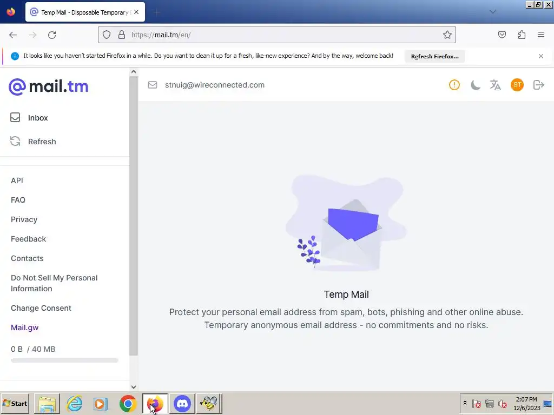Show hidden system tray icons
The image size is (554, 415).
tap(465, 403)
